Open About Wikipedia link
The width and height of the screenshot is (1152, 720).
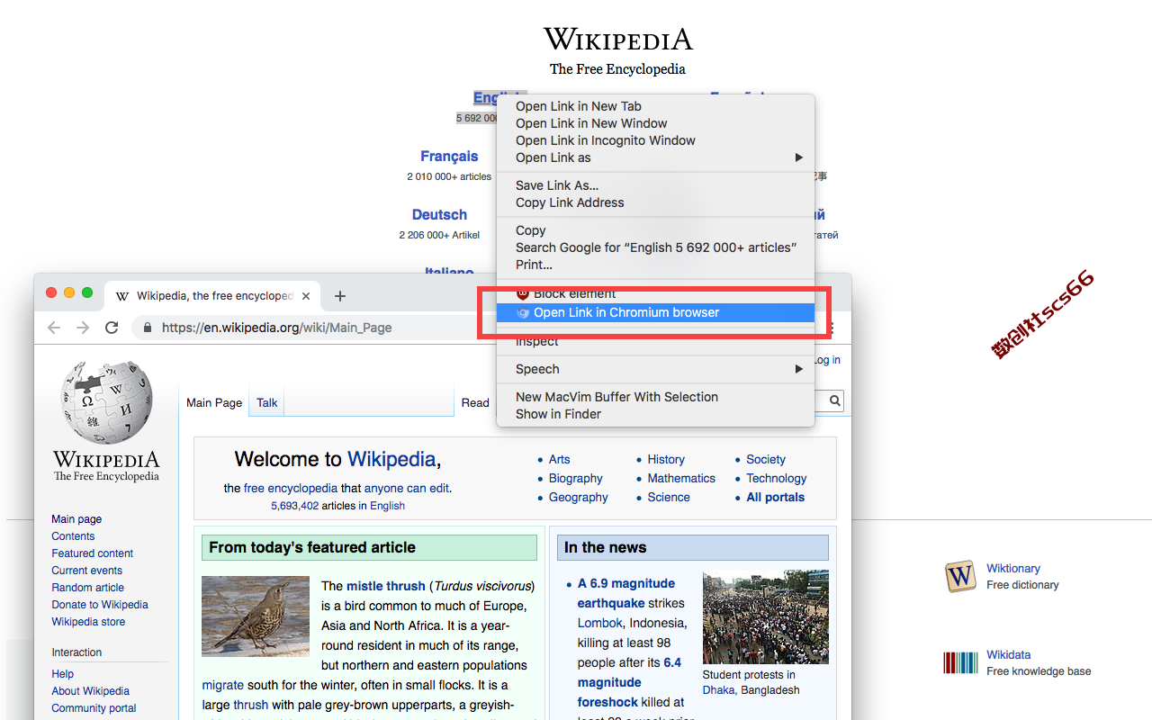91,691
